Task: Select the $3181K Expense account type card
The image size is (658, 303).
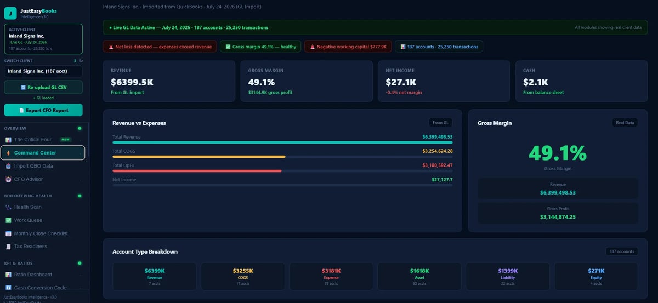Action: point(331,276)
